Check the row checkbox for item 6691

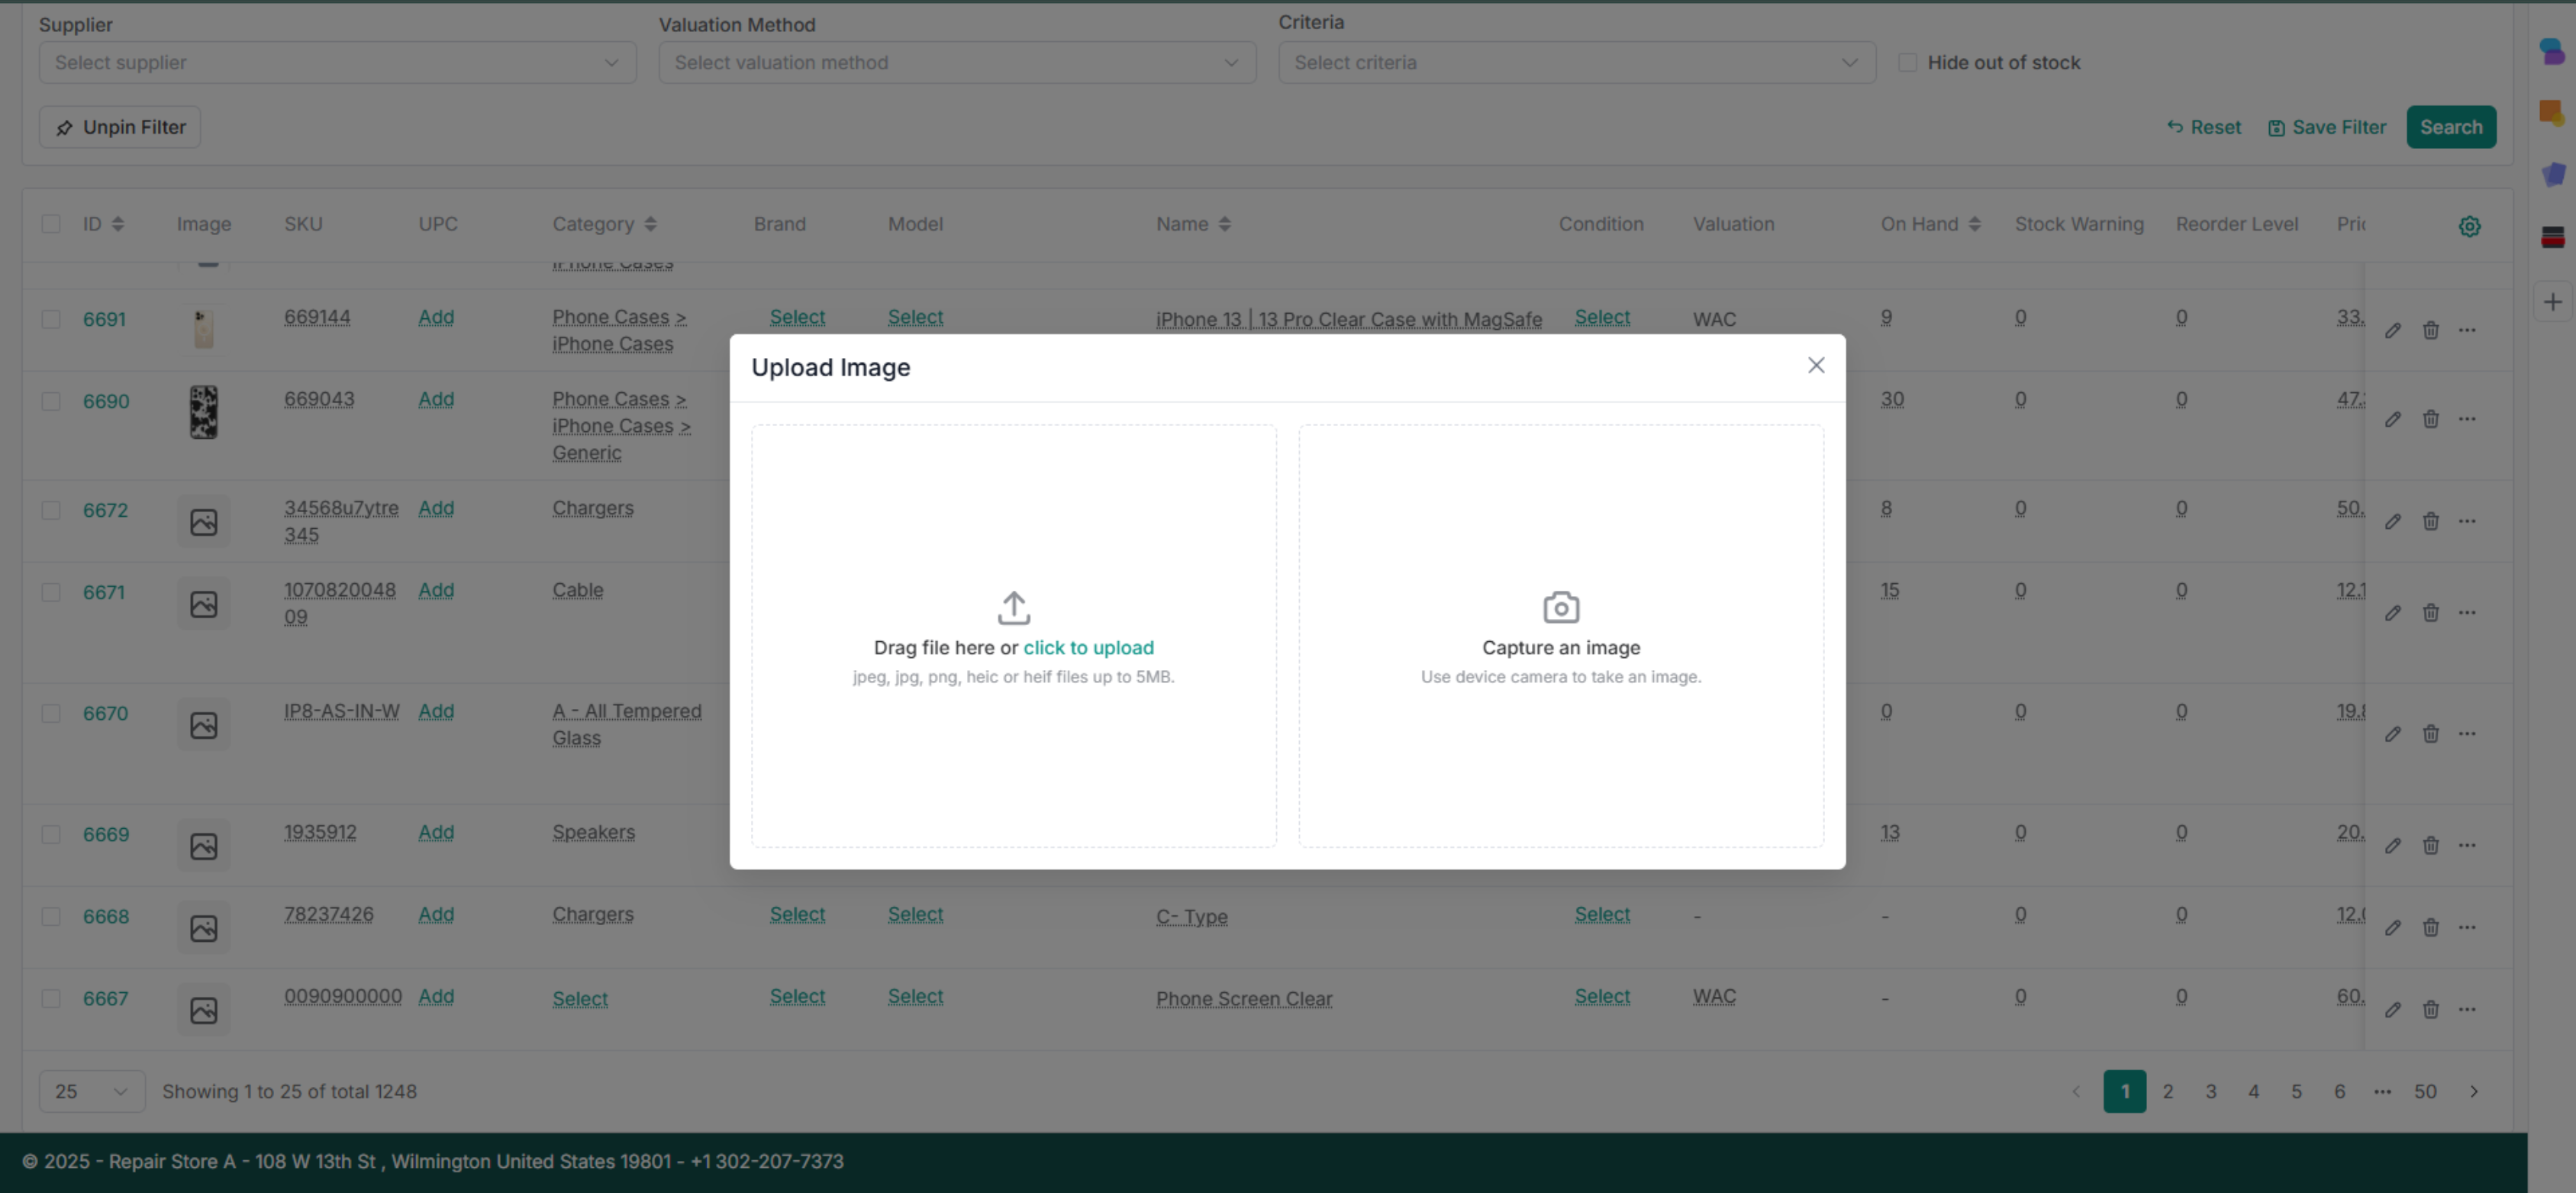pos(51,320)
